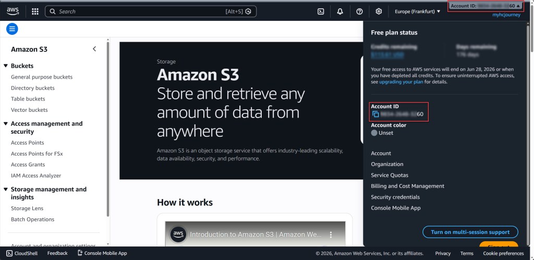This screenshot has height=260, width=534.
Task: Follow the upgrading your plan link
Action: click(x=400, y=82)
